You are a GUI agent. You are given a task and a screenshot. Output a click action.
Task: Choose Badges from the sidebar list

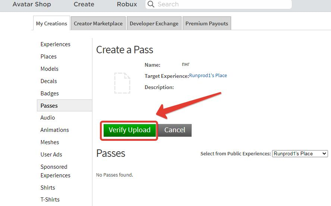(x=50, y=94)
